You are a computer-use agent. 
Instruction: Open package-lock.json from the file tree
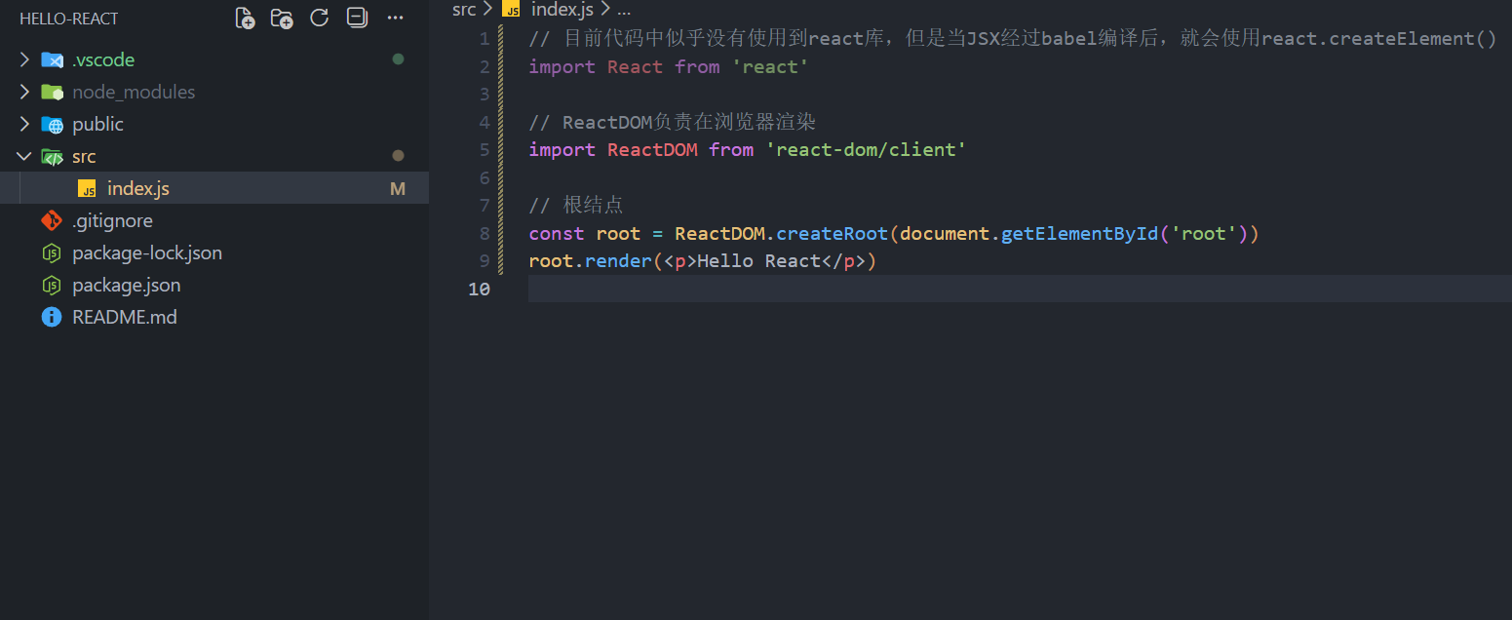(146, 252)
